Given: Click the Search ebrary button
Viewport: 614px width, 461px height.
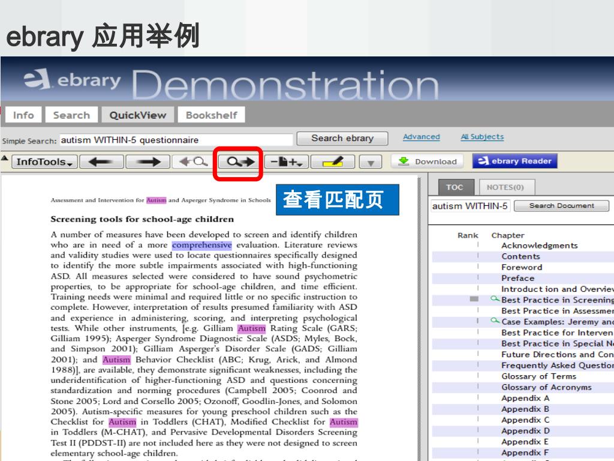Looking at the screenshot, I should pyautogui.click(x=342, y=139).
